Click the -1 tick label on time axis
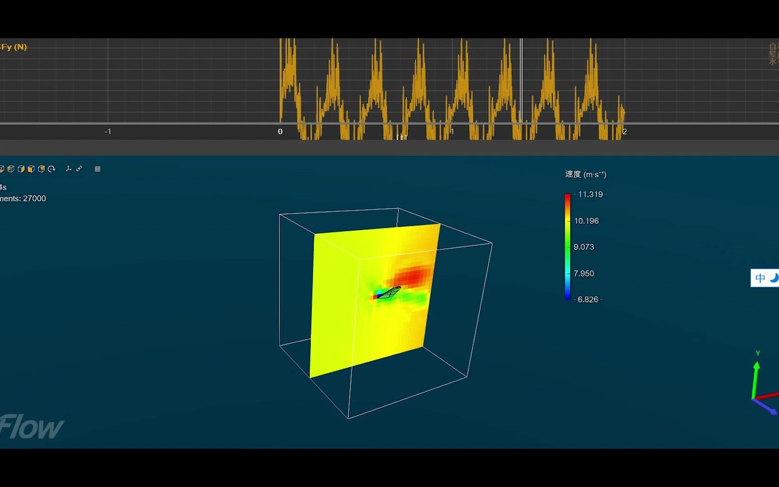The image size is (779, 487). (x=108, y=132)
